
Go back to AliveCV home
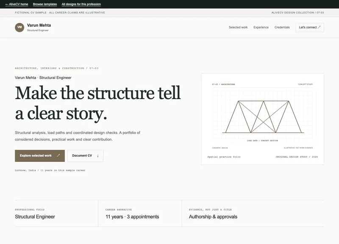17,4
